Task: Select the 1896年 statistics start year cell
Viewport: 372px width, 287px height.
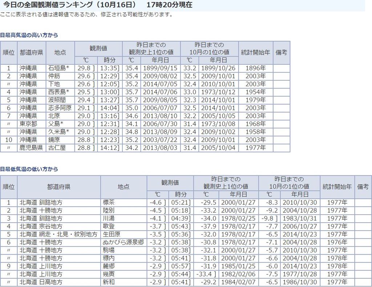Action: (x=255, y=68)
